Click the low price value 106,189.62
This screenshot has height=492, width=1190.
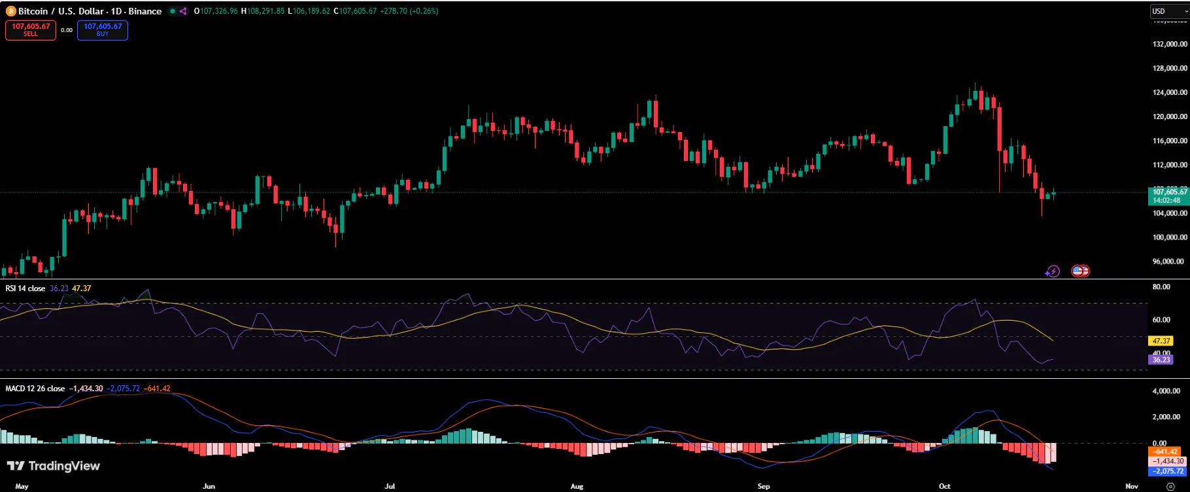(312, 11)
